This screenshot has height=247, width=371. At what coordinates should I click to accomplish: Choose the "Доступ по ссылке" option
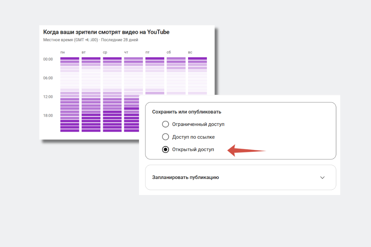click(165, 136)
